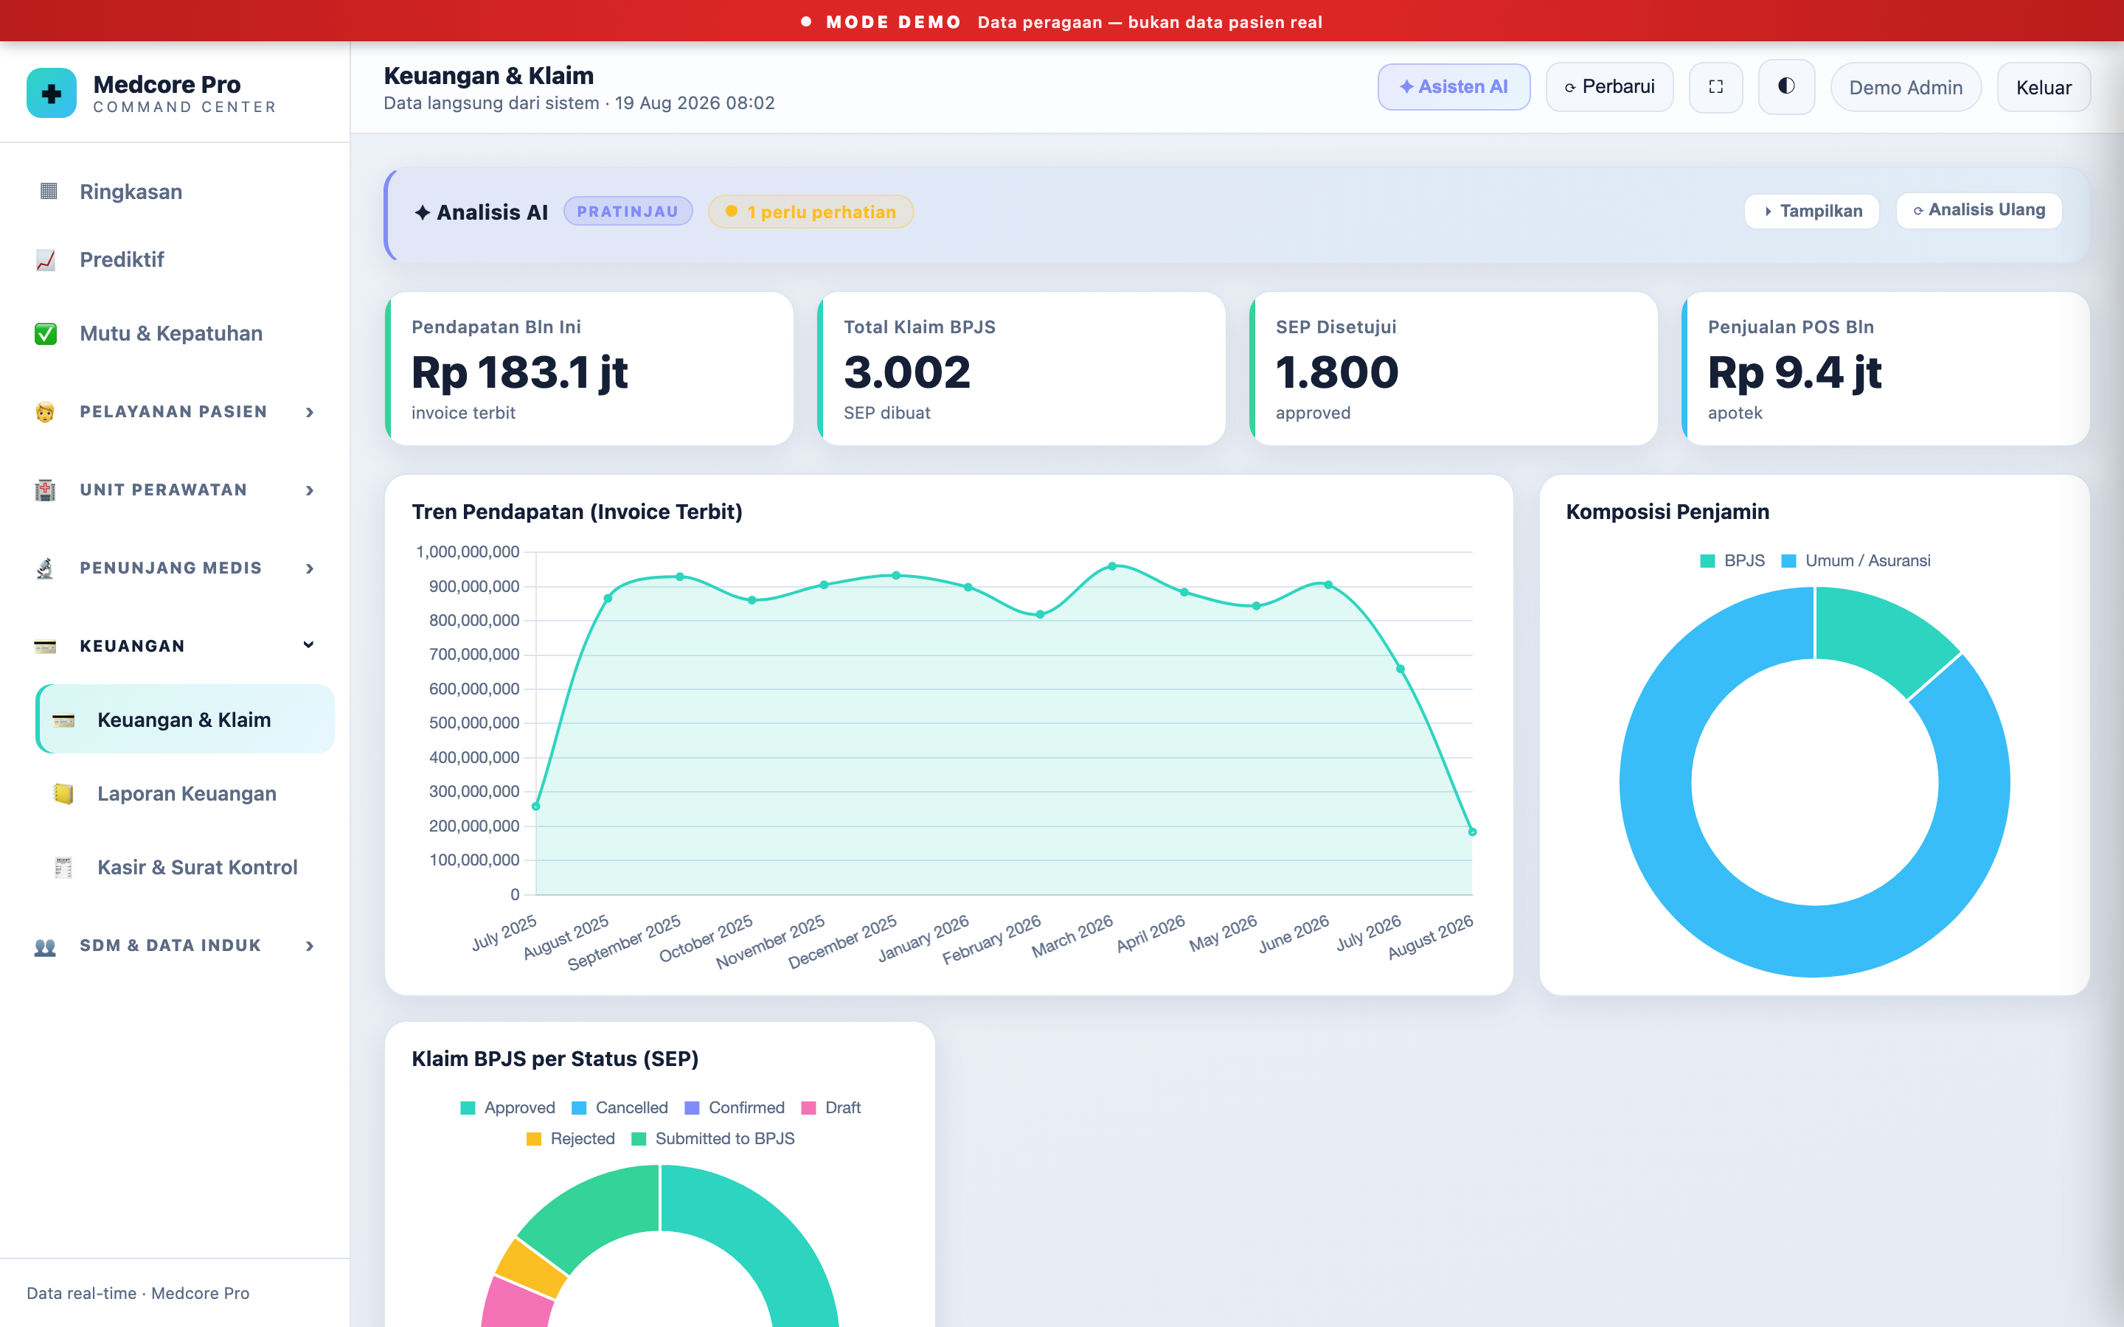Open the Keuangan & Klaim page
The image size is (2124, 1327).
pos(185,719)
